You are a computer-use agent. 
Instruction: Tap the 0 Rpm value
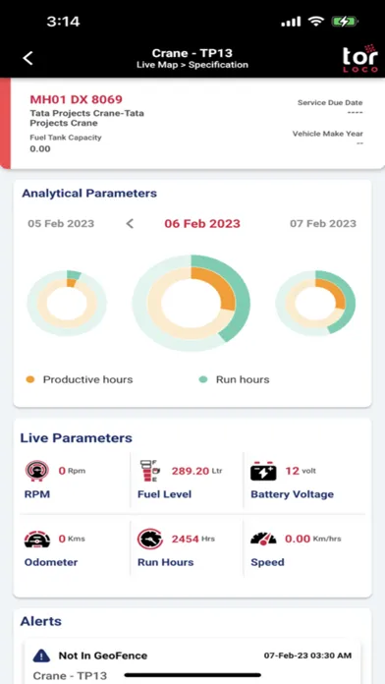pyautogui.click(x=72, y=471)
